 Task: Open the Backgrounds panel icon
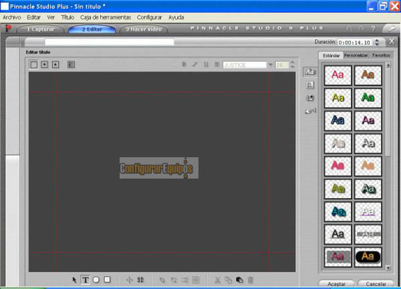point(310,85)
